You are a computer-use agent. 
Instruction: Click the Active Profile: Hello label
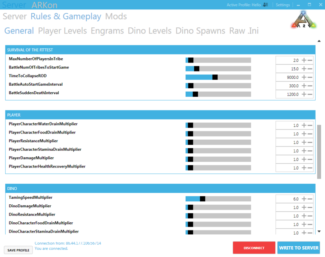coord(244,5)
